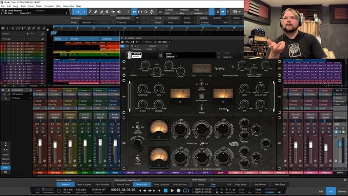
Task: Select the Verse arranger section
Action: 84,39
